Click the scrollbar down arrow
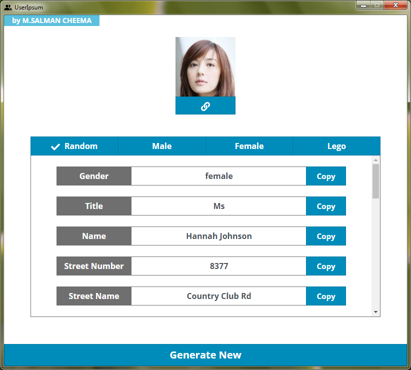 [376, 311]
